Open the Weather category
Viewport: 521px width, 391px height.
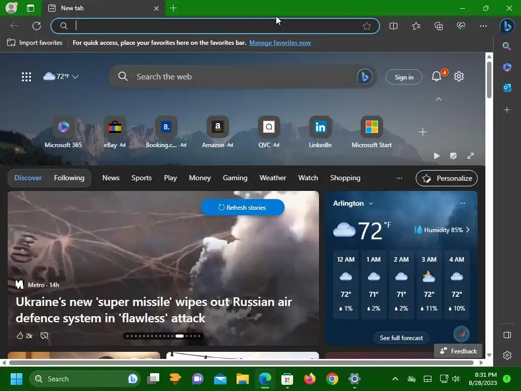pyautogui.click(x=273, y=178)
